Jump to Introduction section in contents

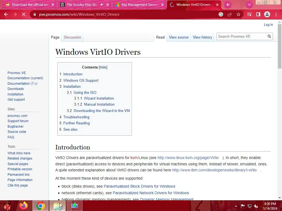click(73, 74)
